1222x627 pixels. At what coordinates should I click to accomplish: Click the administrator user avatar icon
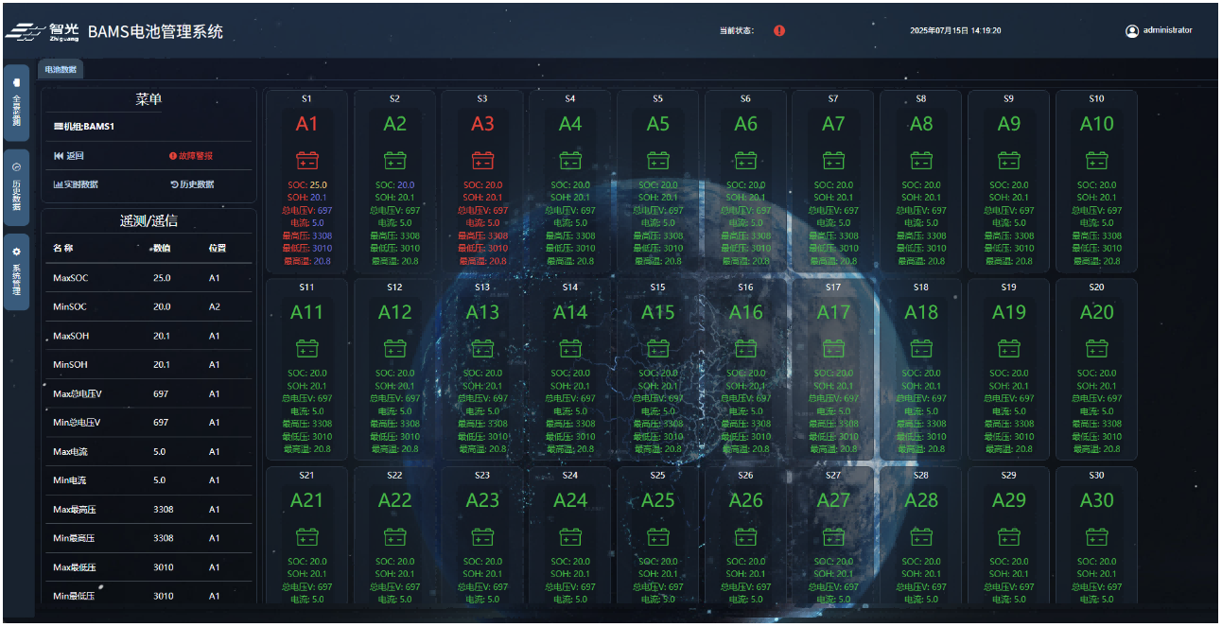[1131, 30]
